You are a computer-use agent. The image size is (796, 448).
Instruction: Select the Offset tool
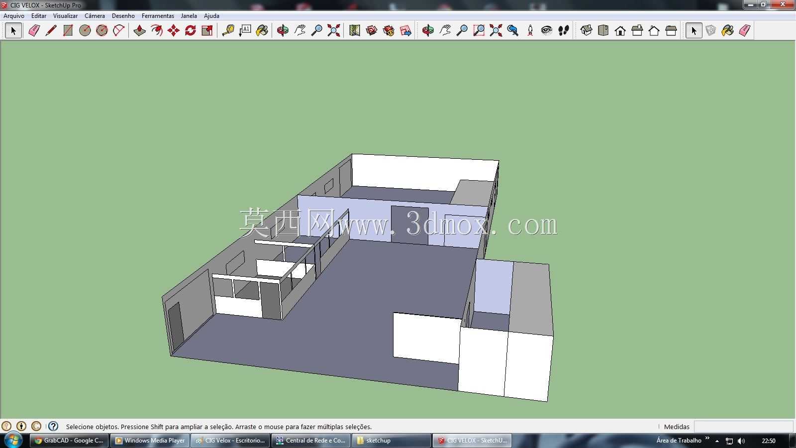156,30
